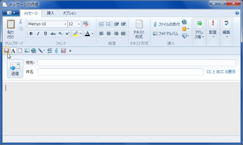Toggle italic formatting
The width and height of the screenshot is (243, 145).
38,33
